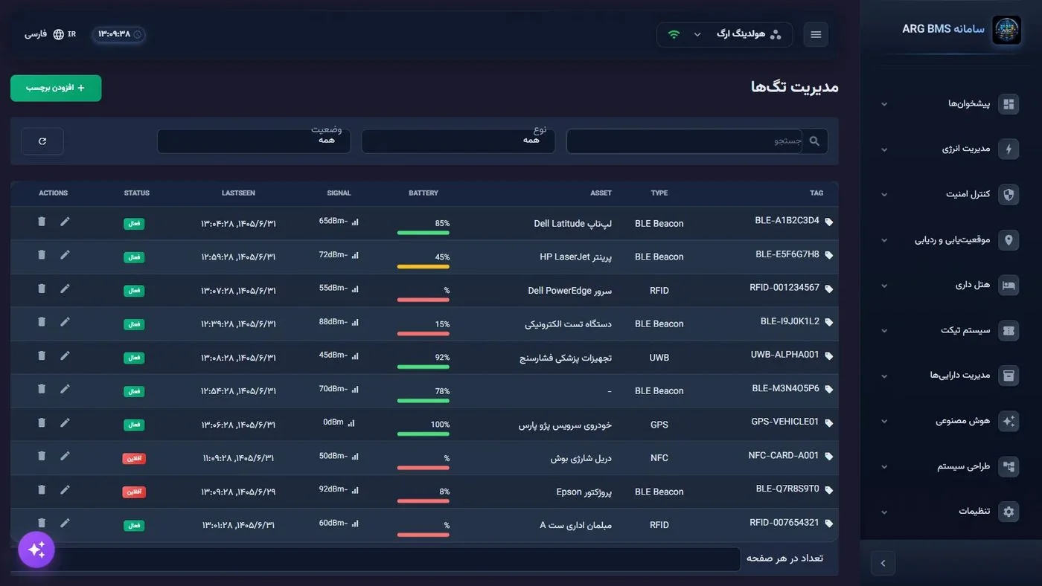Click into the جستجو search field

[685, 141]
